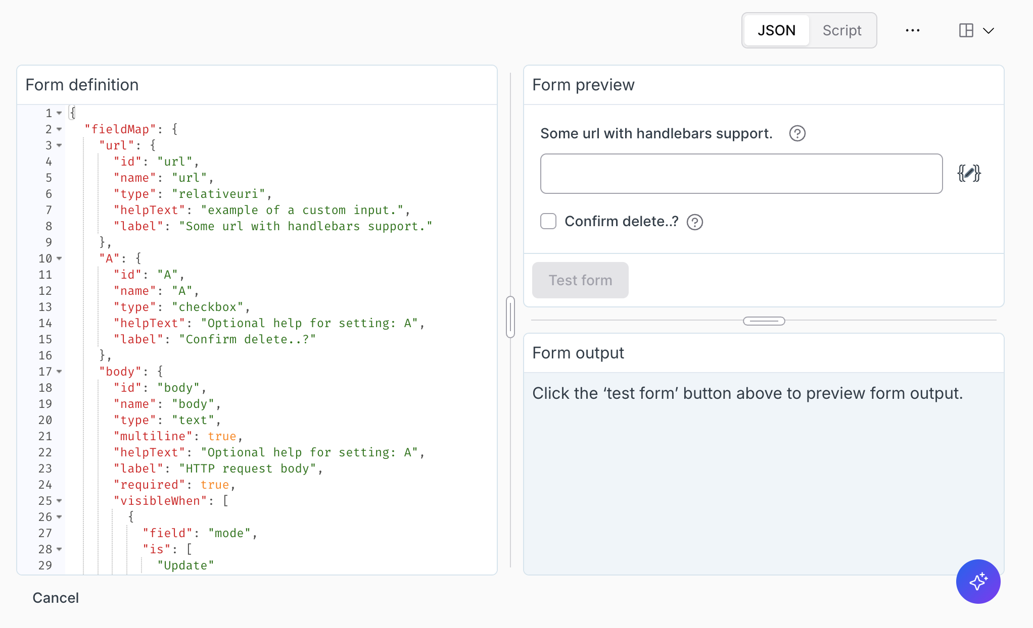
Task: Open the AI assistant sparkle button
Action: (x=978, y=582)
